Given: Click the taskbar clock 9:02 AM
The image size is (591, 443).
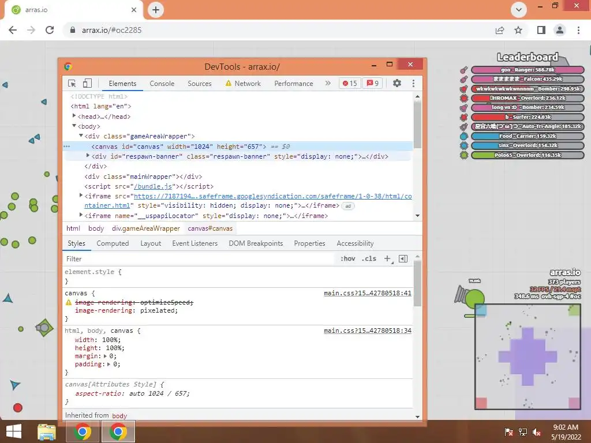Looking at the screenshot, I should (x=566, y=427).
